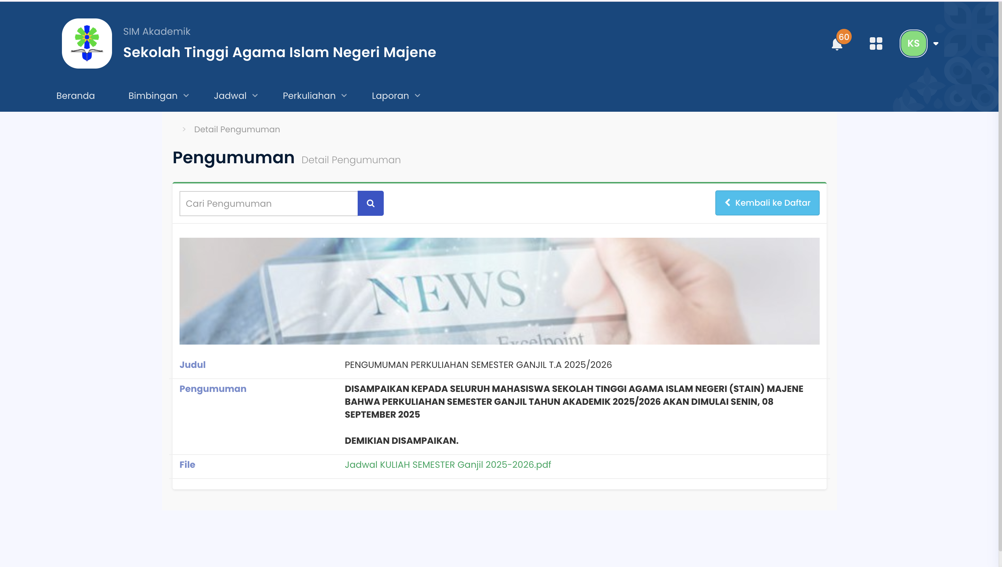Click the Sekolah Tinggi Agama Islam title
1002x567 pixels.
click(x=279, y=52)
